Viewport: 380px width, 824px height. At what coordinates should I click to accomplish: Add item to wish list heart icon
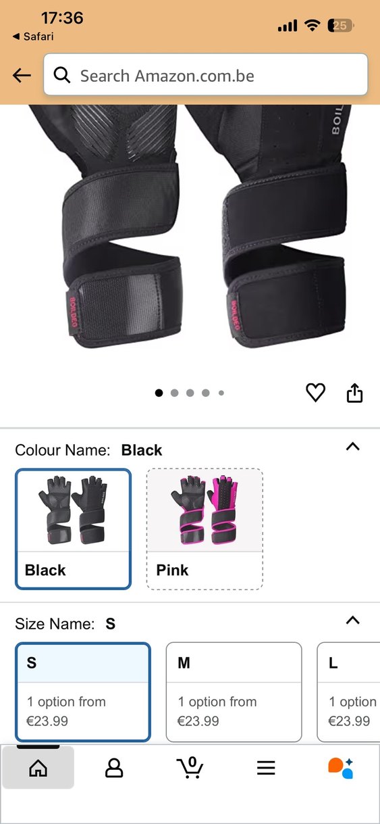click(x=316, y=392)
